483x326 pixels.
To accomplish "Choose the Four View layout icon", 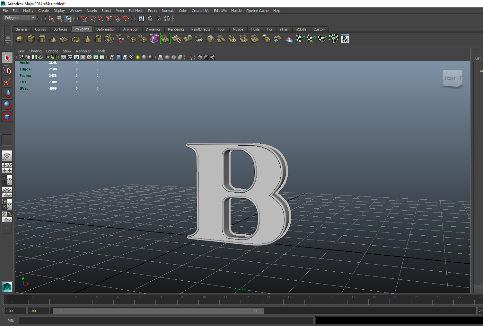I will click(7, 168).
